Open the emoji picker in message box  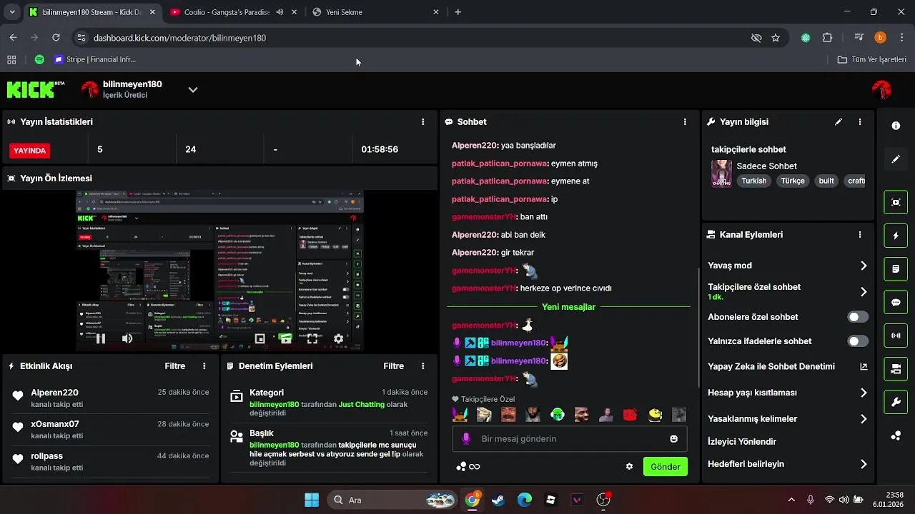coord(673,439)
